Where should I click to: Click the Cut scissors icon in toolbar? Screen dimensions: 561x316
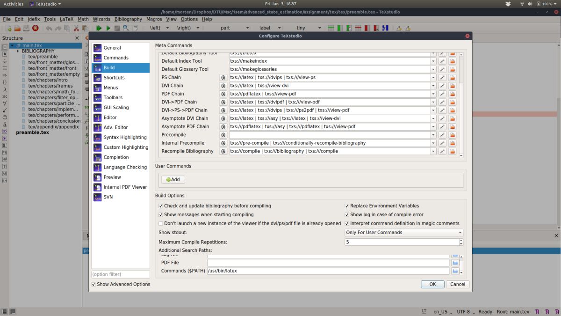pyautogui.click(x=77, y=28)
